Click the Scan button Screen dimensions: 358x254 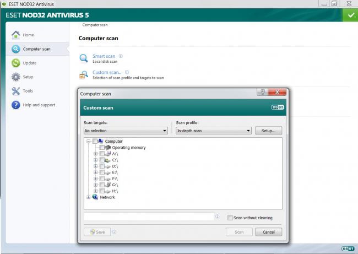[239, 232]
